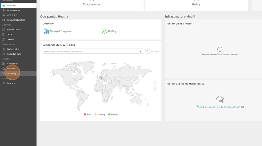262x146 pixels.
Task: Click the Resources & Billing icon
Action: click(x=4, y=20)
